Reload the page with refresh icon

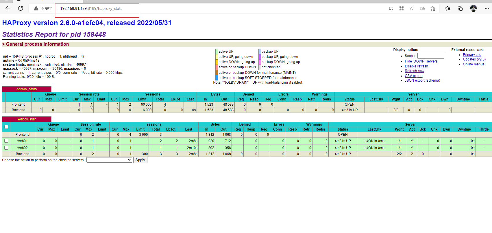click(21, 8)
